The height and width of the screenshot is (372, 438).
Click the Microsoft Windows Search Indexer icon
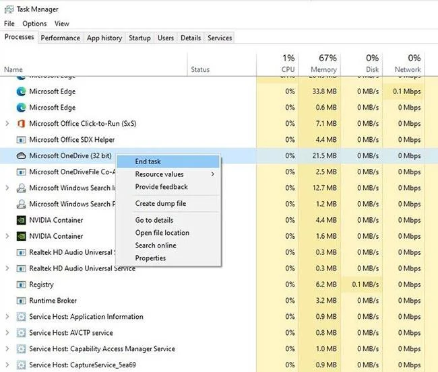(x=22, y=188)
